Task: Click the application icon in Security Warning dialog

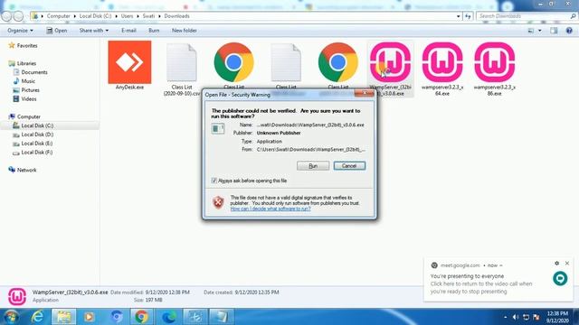Action: click(x=218, y=128)
